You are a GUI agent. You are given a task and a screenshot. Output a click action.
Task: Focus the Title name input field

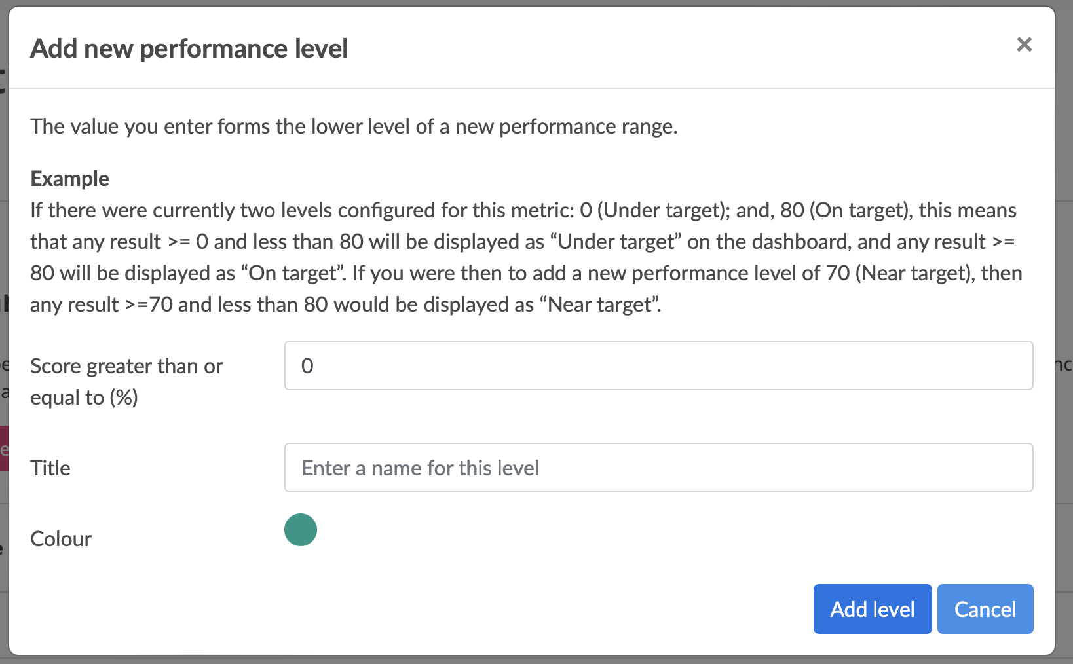658,468
